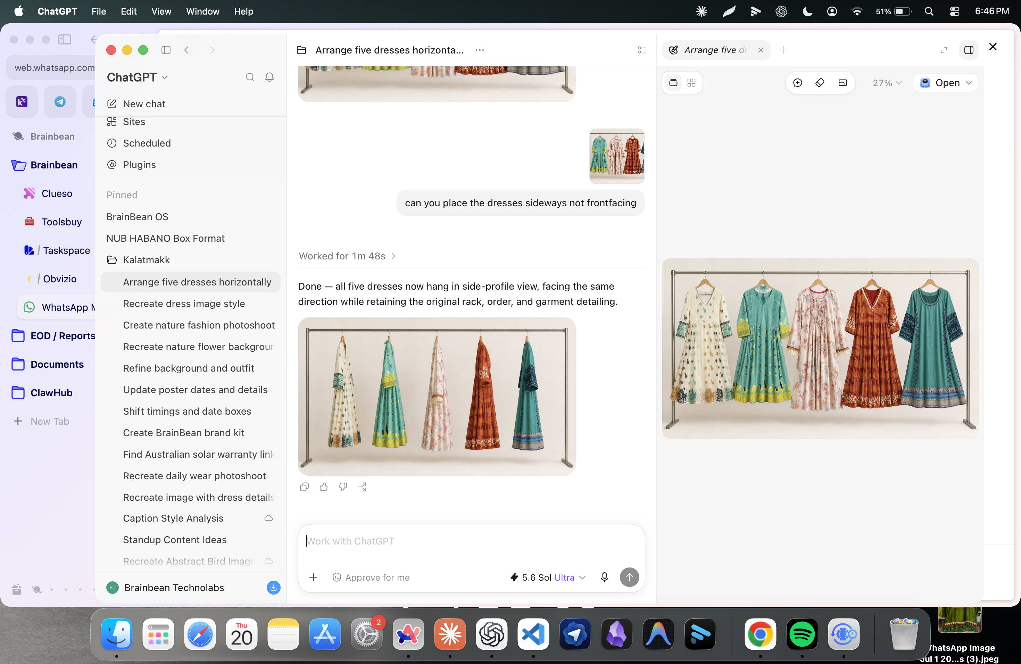This screenshot has width=1021, height=664.
Task: Switch canvas to grid view
Action: tap(691, 83)
